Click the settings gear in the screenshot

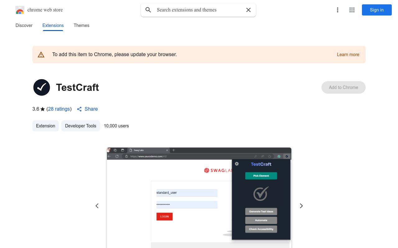[237, 164]
